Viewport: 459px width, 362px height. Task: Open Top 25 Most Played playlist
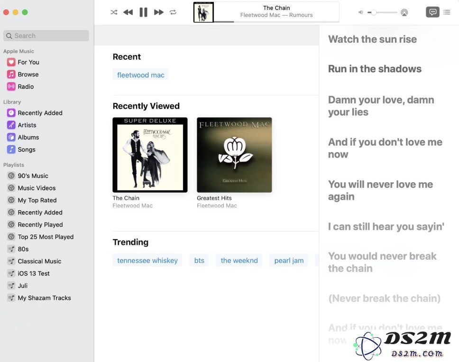46,237
